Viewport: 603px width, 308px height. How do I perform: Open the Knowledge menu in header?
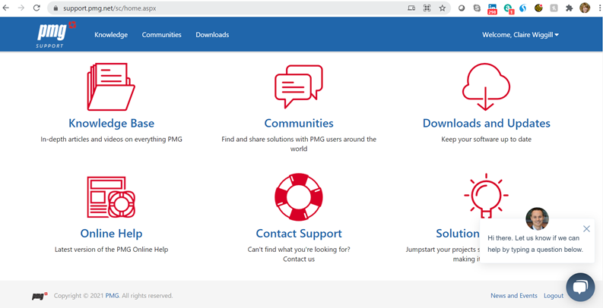(111, 35)
